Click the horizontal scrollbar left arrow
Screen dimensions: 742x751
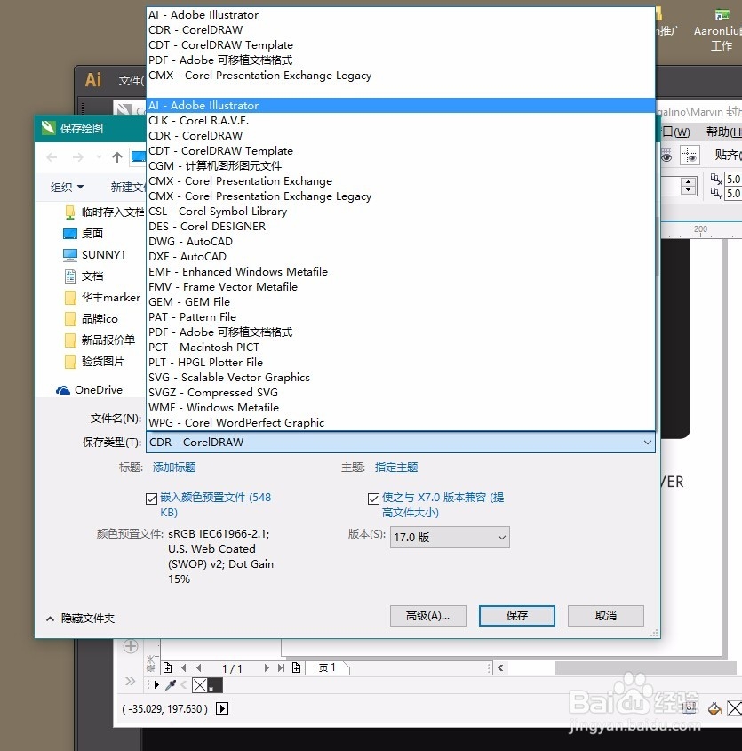500,667
